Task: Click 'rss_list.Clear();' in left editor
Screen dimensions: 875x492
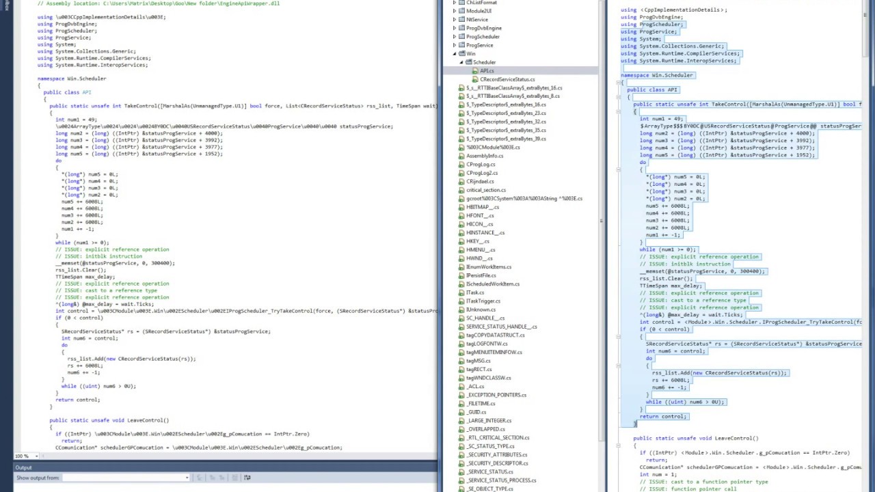Action: pyautogui.click(x=81, y=270)
